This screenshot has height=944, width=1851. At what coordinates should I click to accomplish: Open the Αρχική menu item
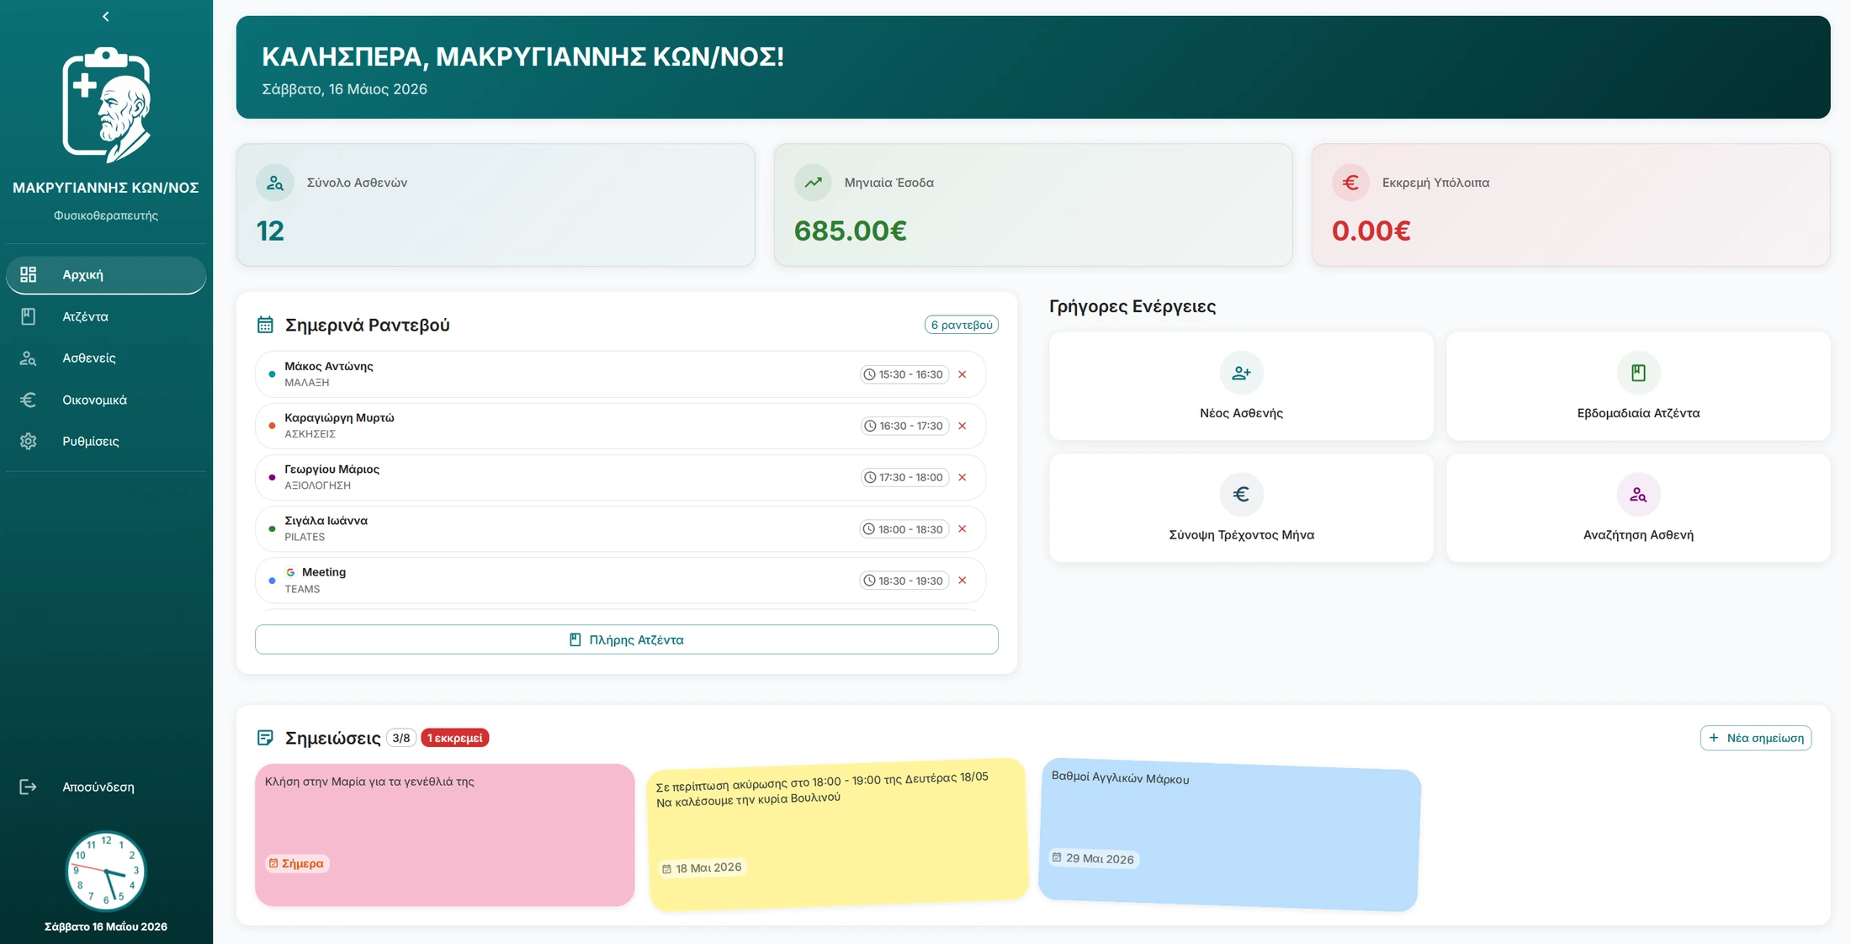coord(106,274)
